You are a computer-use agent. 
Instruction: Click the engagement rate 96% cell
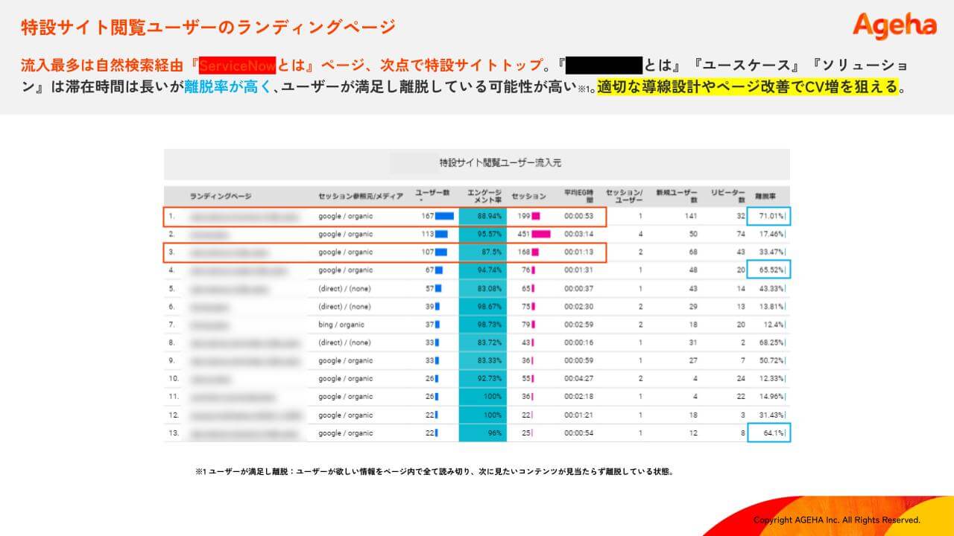(x=483, y=433)
